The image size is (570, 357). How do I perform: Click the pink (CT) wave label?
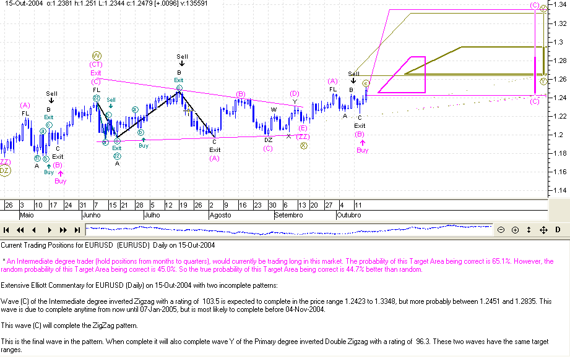click(96, 65)
